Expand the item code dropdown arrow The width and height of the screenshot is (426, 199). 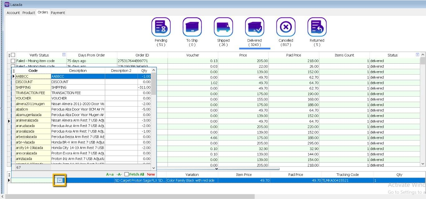(60, 180)
